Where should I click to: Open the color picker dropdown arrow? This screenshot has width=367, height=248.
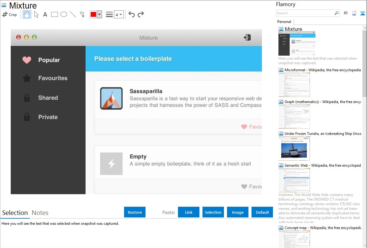coord(100,14)
